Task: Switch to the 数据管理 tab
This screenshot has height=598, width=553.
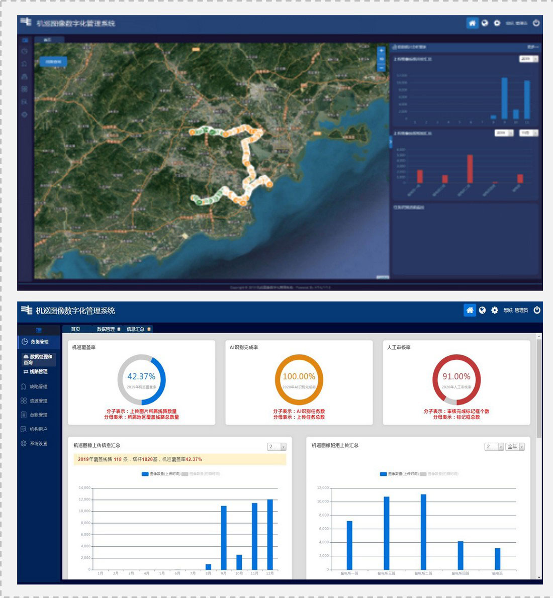Action: coord(106,329)
